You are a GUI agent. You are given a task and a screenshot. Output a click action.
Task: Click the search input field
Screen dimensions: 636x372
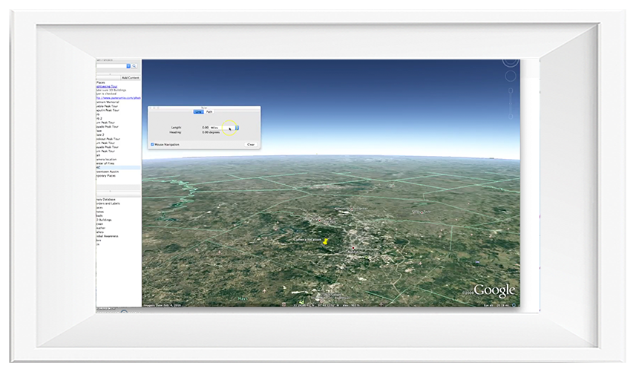click(x=111, y=66)
